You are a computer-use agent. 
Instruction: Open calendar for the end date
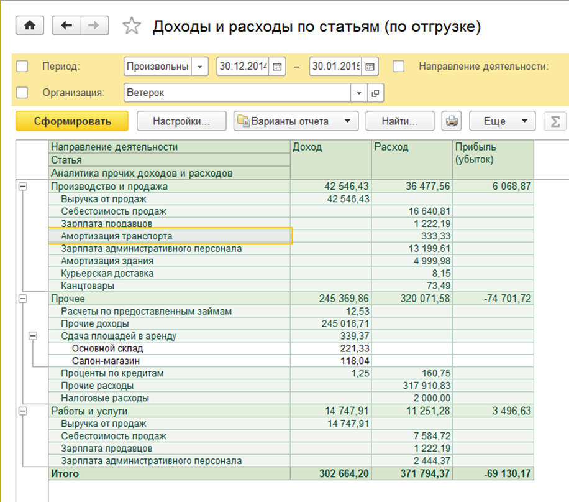[x=370, y=66]
